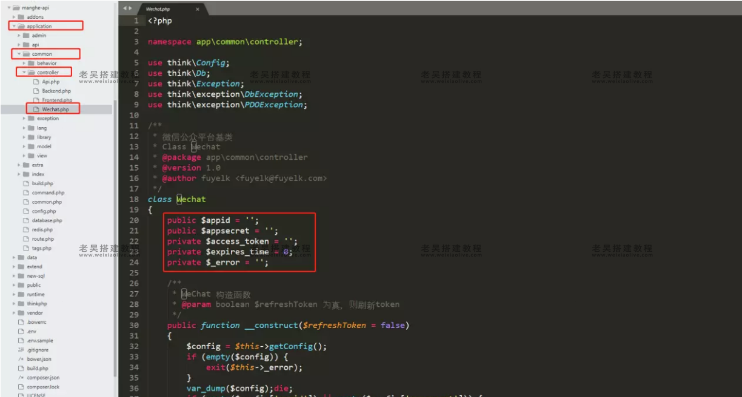742x397 pixels.
Task: Click the bower.json file icon
Action: (21, 359)
